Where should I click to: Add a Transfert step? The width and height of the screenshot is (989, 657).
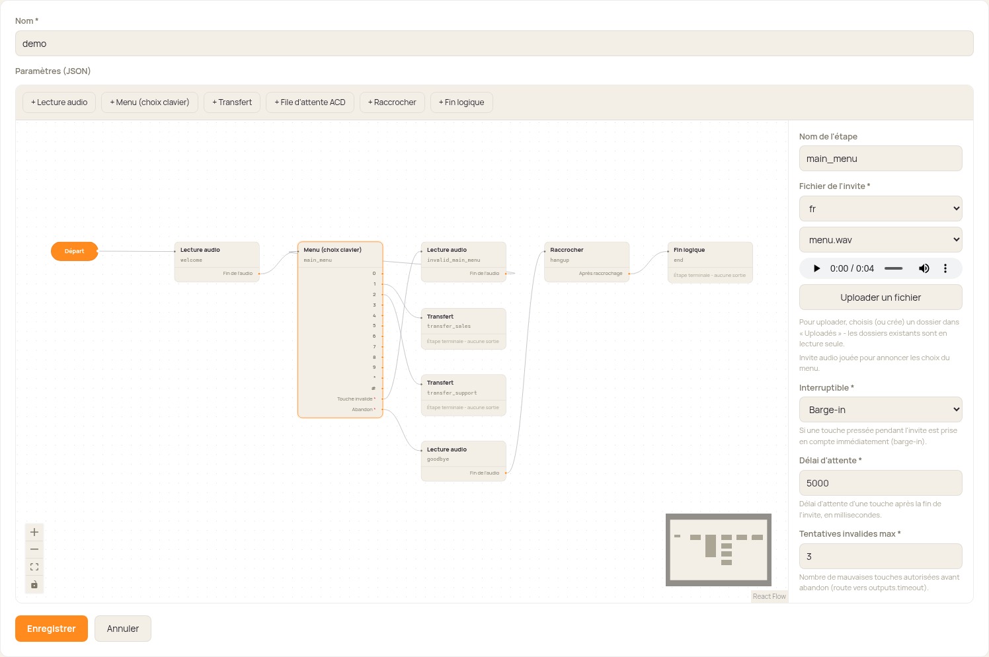(232, 102)
